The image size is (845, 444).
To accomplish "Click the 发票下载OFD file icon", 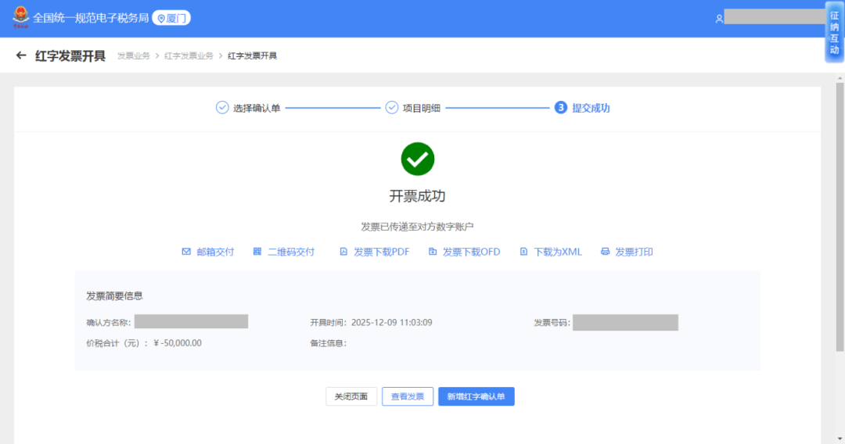I will [433, 252].
